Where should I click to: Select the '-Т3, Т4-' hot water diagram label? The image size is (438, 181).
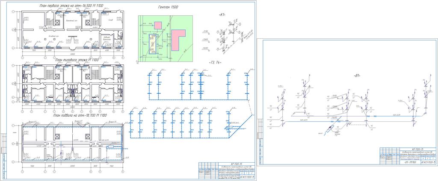coord(214,63)
